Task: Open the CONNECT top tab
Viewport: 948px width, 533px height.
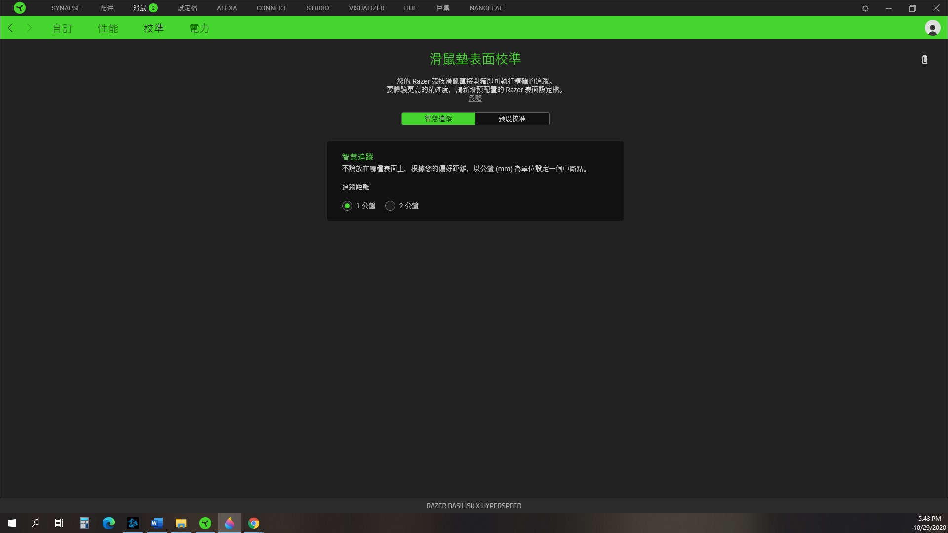Action: click(272, 8)
